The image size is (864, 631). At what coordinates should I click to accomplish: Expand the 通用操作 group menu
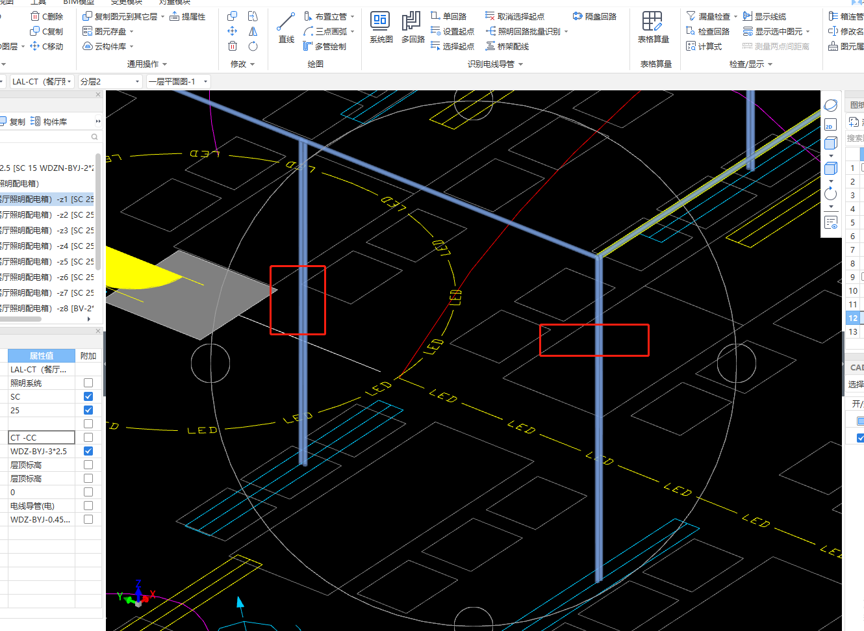pyautogui.click(x=147, y=64)
